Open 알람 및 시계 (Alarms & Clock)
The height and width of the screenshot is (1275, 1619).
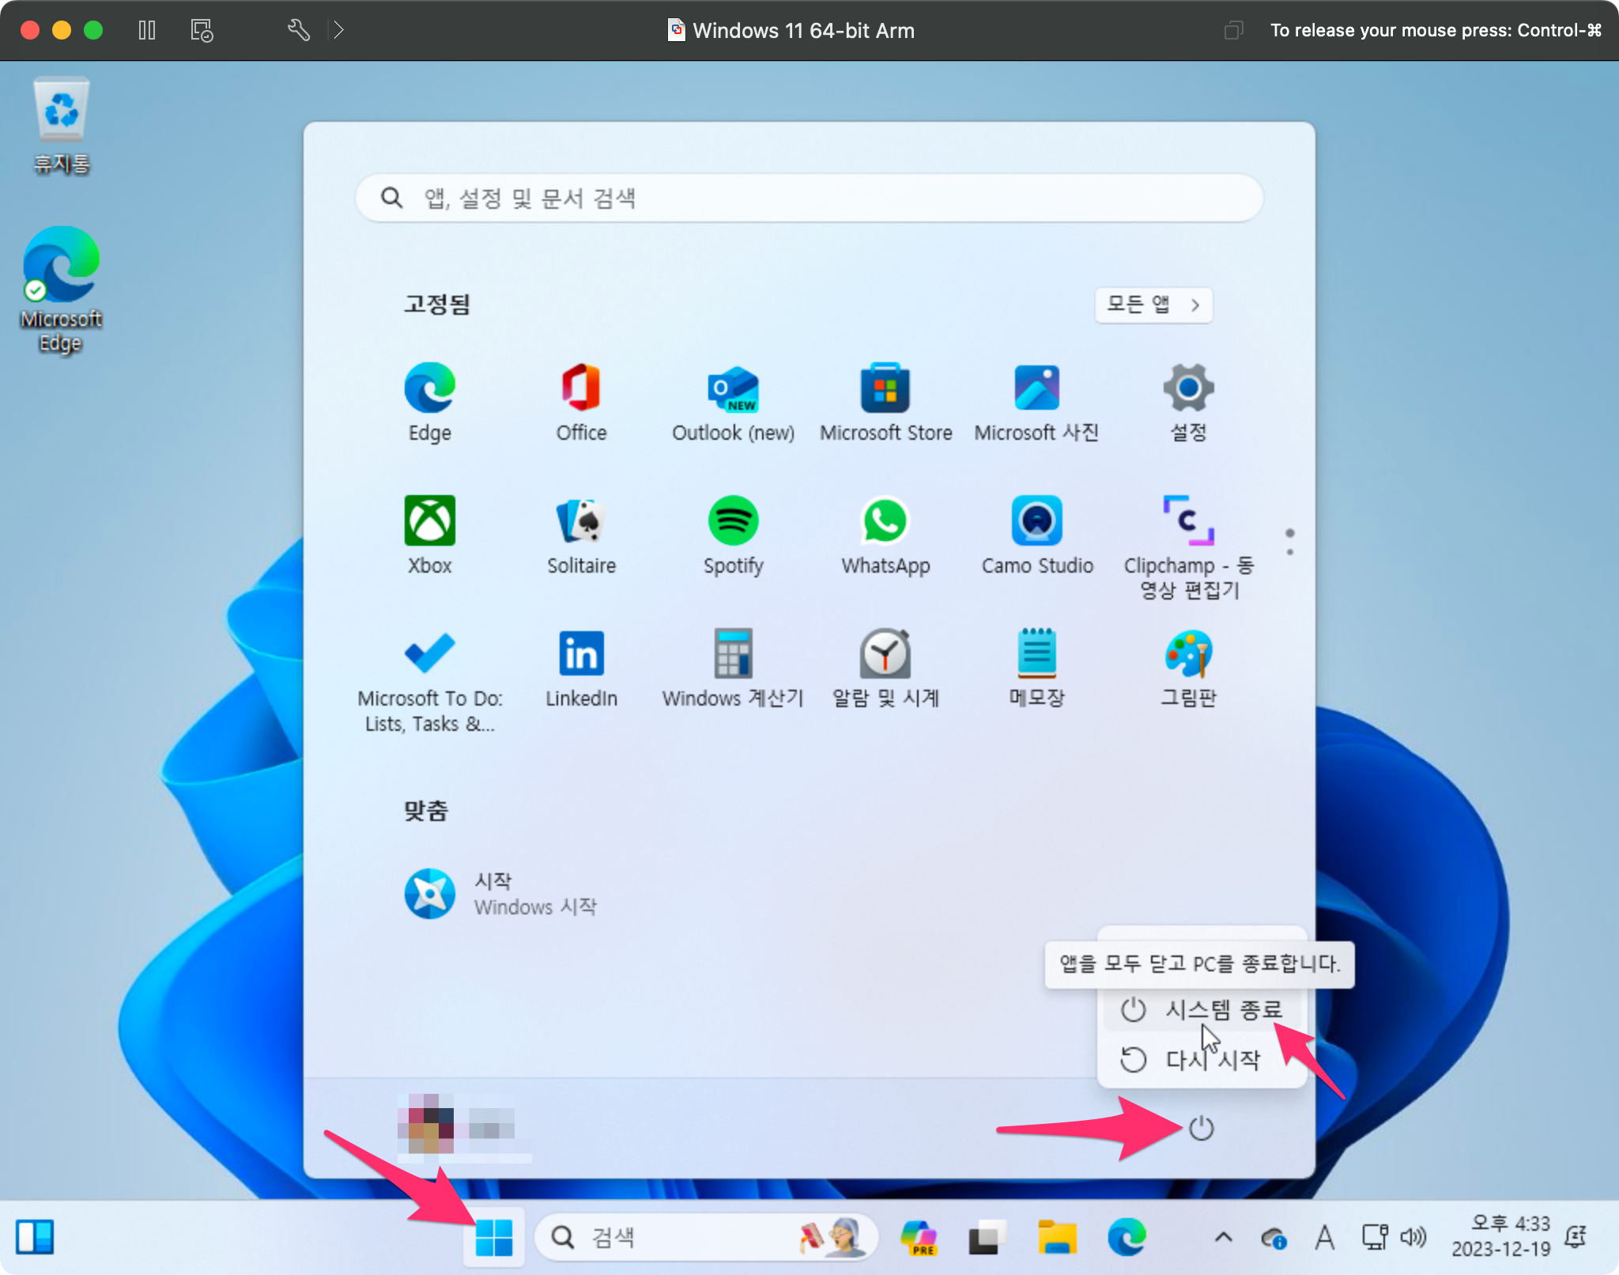pyautogui.click(x=885, y=668)
